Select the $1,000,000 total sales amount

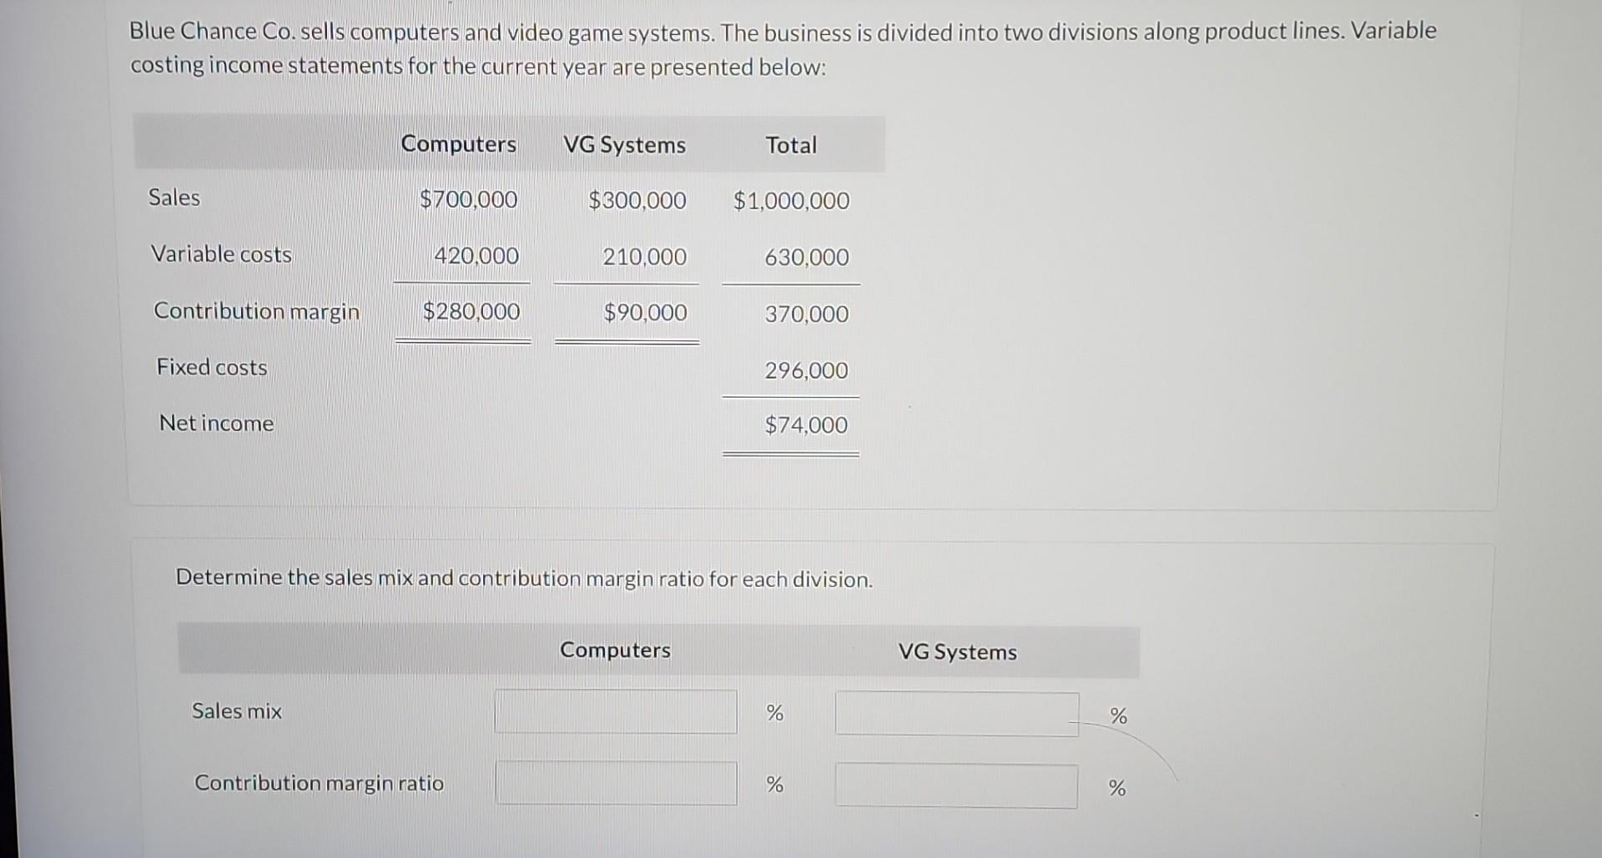click(x=791, y=201)
